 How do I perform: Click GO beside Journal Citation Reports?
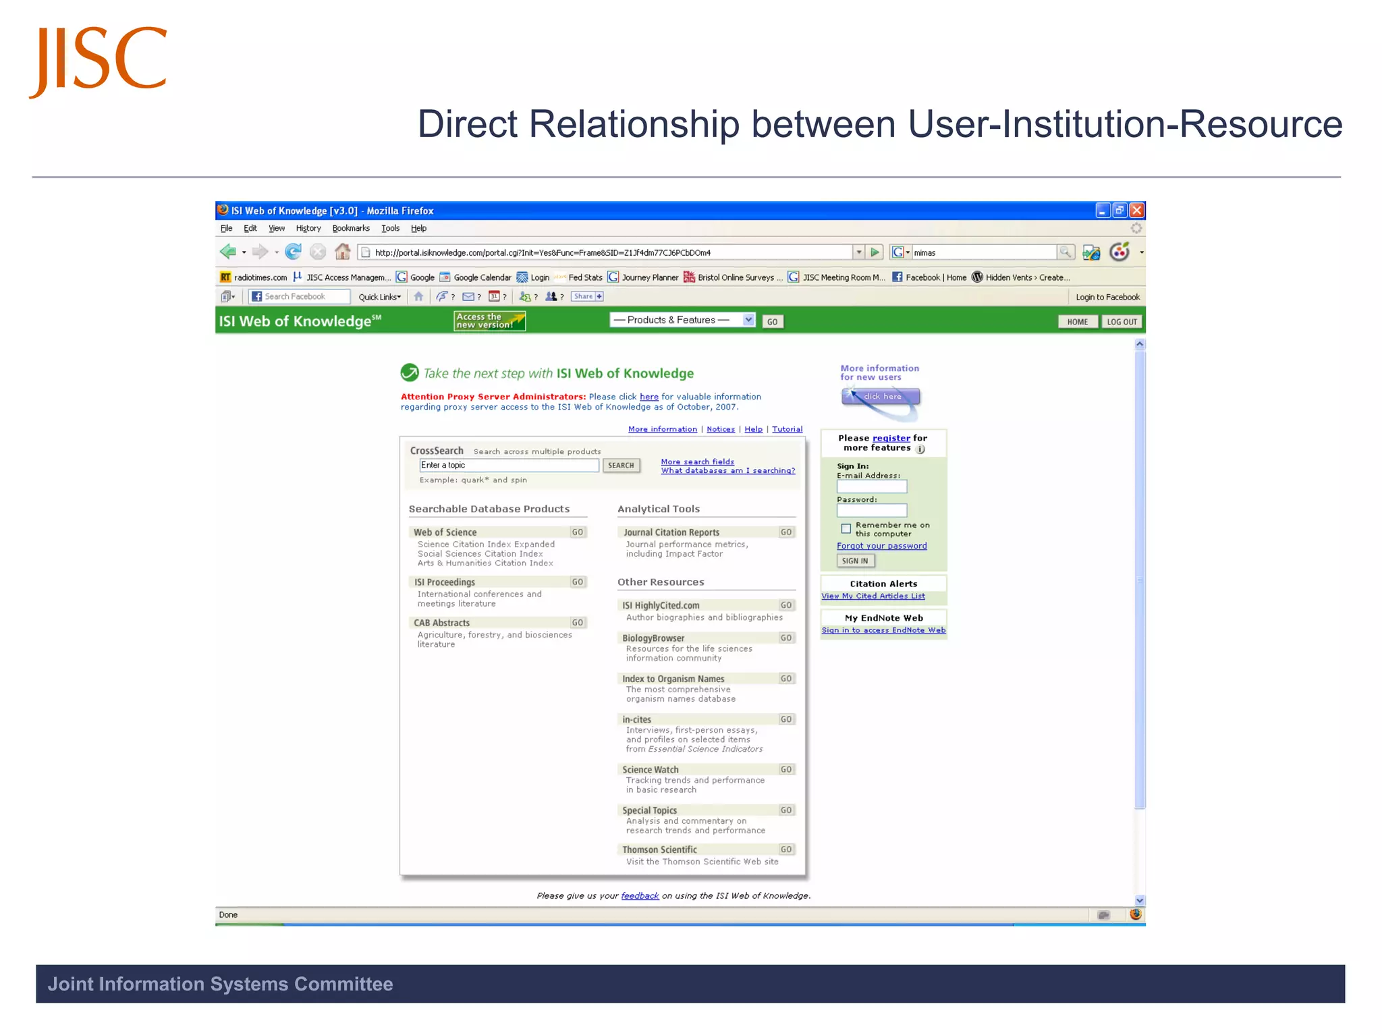[786, 532]
